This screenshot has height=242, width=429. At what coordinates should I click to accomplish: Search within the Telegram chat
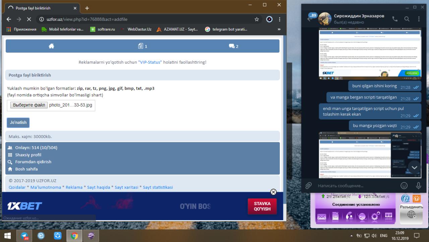click(407, 19)
